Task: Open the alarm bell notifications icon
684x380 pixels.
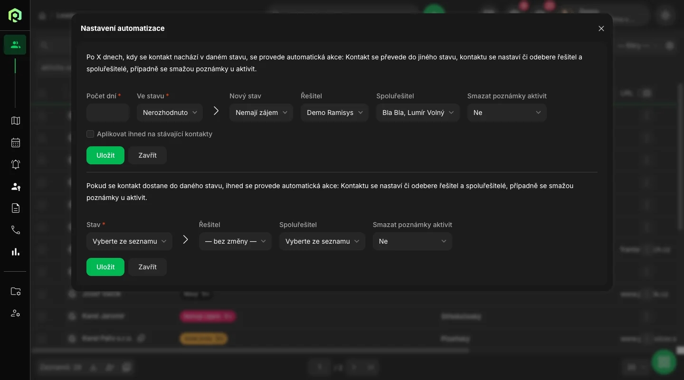Action: [x=15, y=164]
